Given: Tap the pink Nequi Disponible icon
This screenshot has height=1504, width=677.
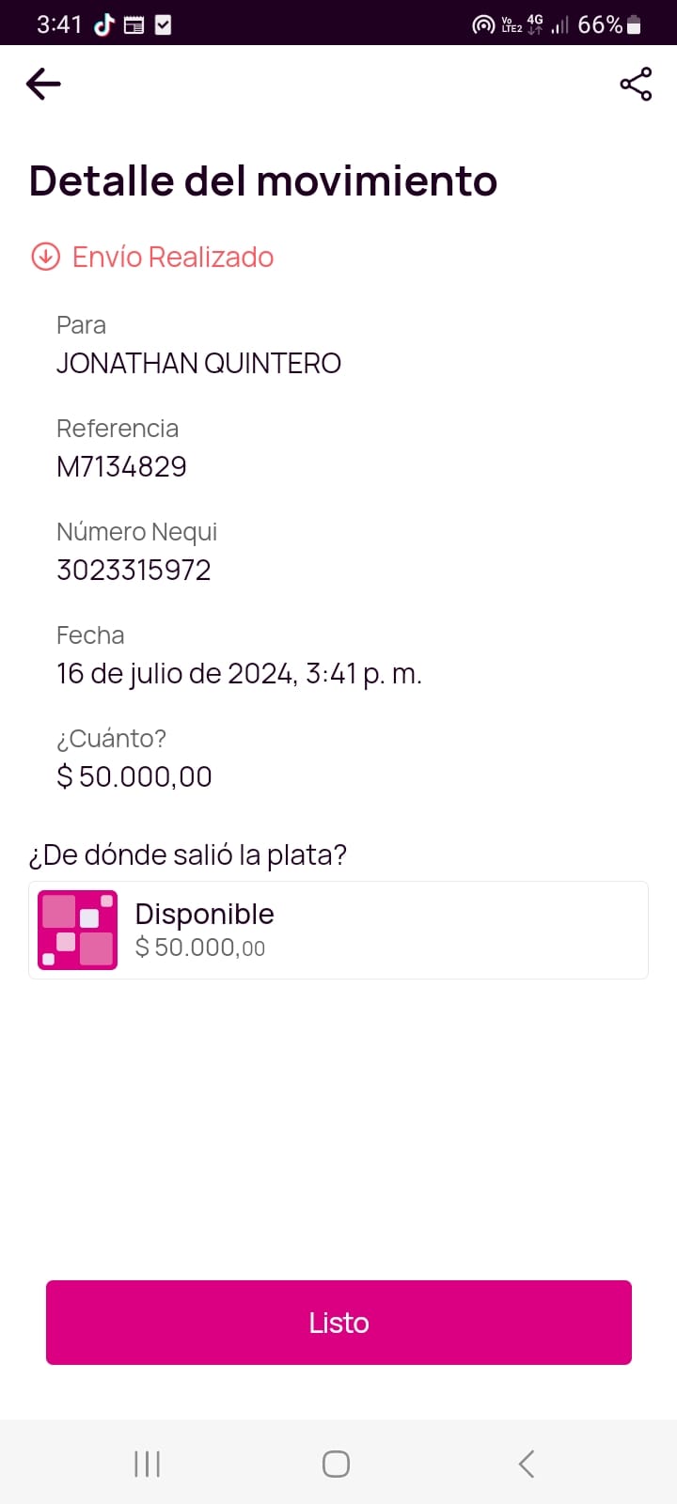Looking at the screenshot, I should [x=77, y=930].
